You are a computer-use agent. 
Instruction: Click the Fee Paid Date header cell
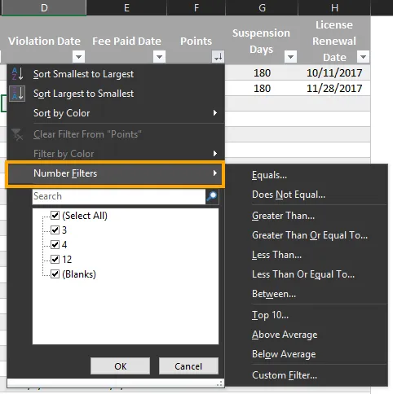click(126, 40)
